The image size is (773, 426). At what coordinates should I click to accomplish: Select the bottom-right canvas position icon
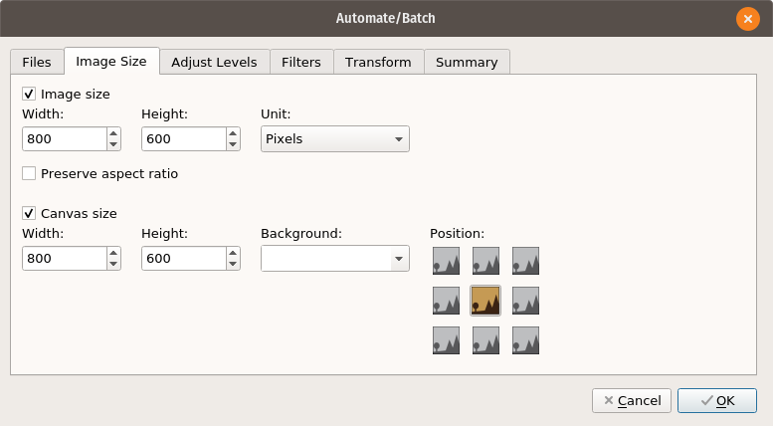pyautogui.click(x=525, y=340)
